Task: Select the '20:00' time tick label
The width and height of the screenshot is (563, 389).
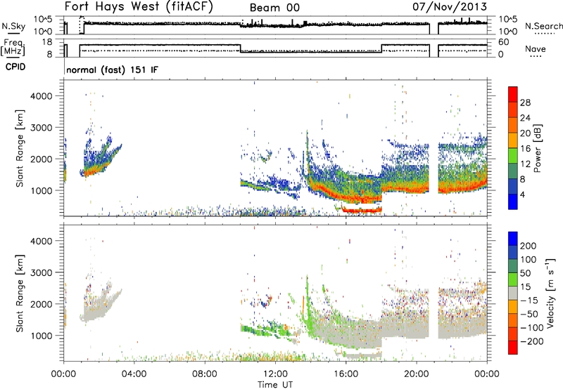Action: pos(417,374)
